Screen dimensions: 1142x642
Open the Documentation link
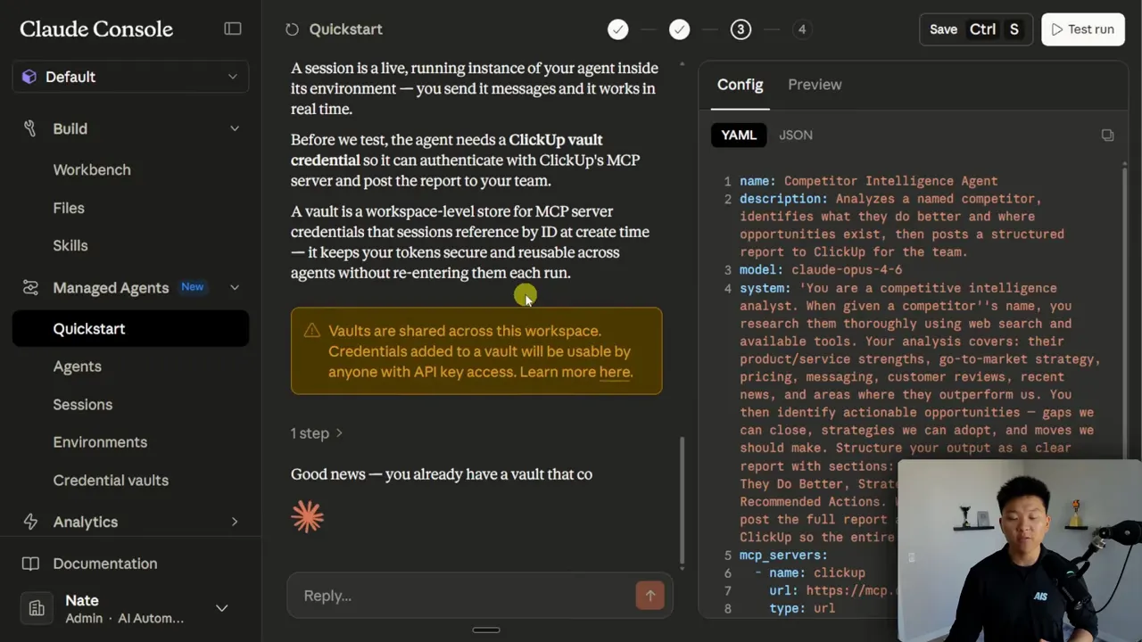click(x=104, y=564)
